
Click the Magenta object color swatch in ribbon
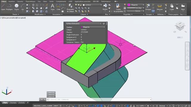(x=129, y=5)
